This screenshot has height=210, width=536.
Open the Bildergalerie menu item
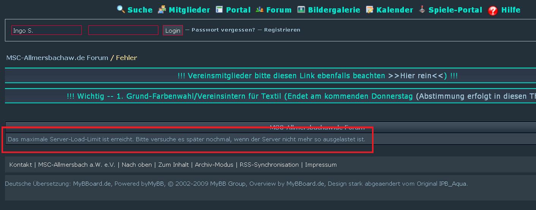(334, 10)
